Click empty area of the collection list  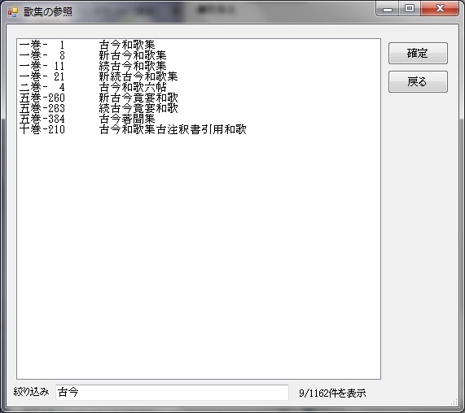pos(199,254)
